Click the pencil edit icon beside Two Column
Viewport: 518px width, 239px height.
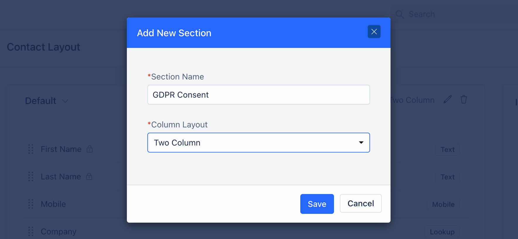[x=447, y=100]
